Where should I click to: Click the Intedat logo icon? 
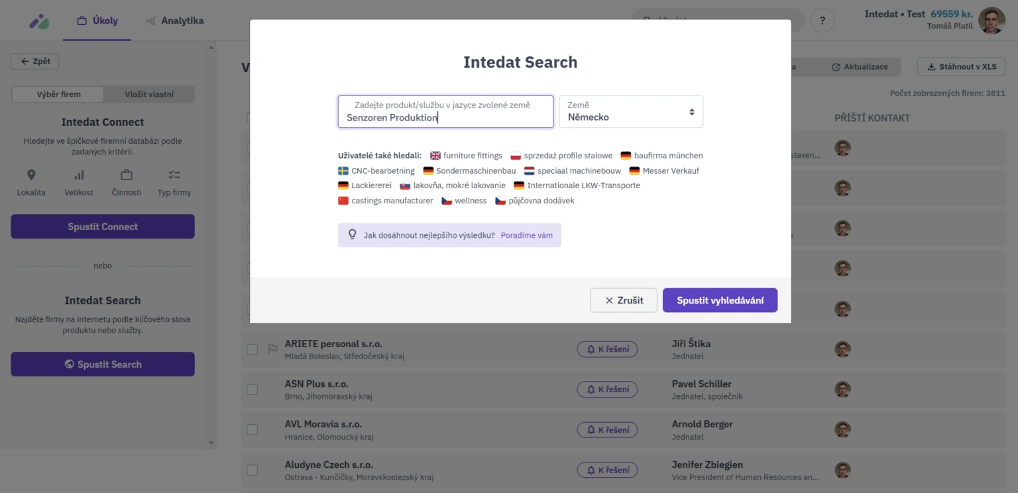(39, 21)
